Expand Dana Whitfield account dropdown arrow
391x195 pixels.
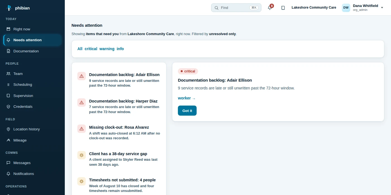[x=382, y=8]
